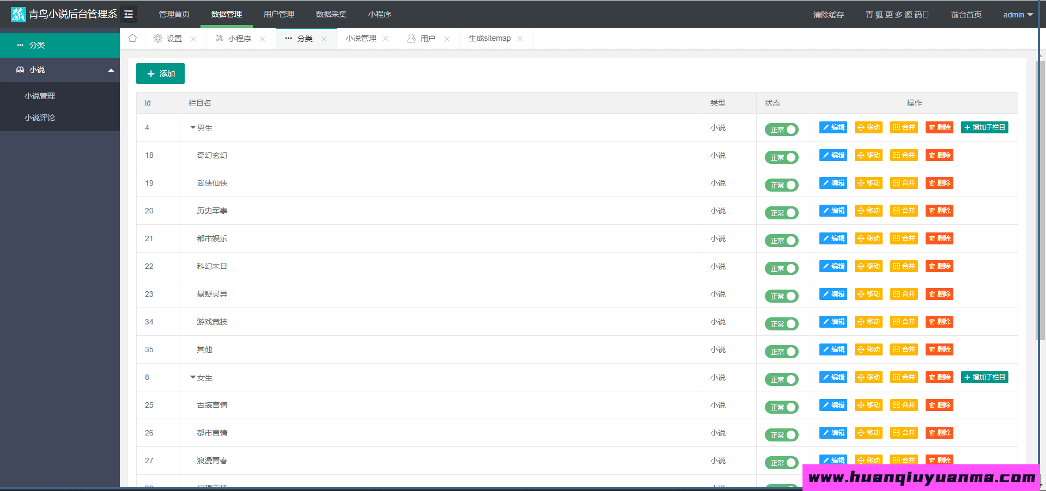
Task: Click 编辑 for the 都市娱乐 row
Action: click(x=834, y=238)
